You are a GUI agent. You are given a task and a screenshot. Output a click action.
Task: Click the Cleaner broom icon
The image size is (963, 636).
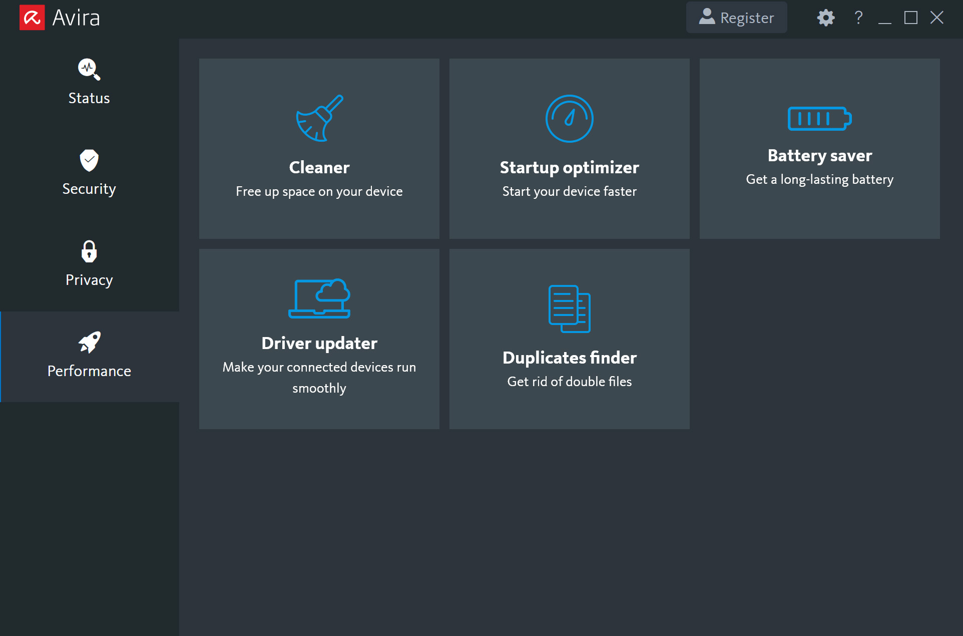coord(319,118)
